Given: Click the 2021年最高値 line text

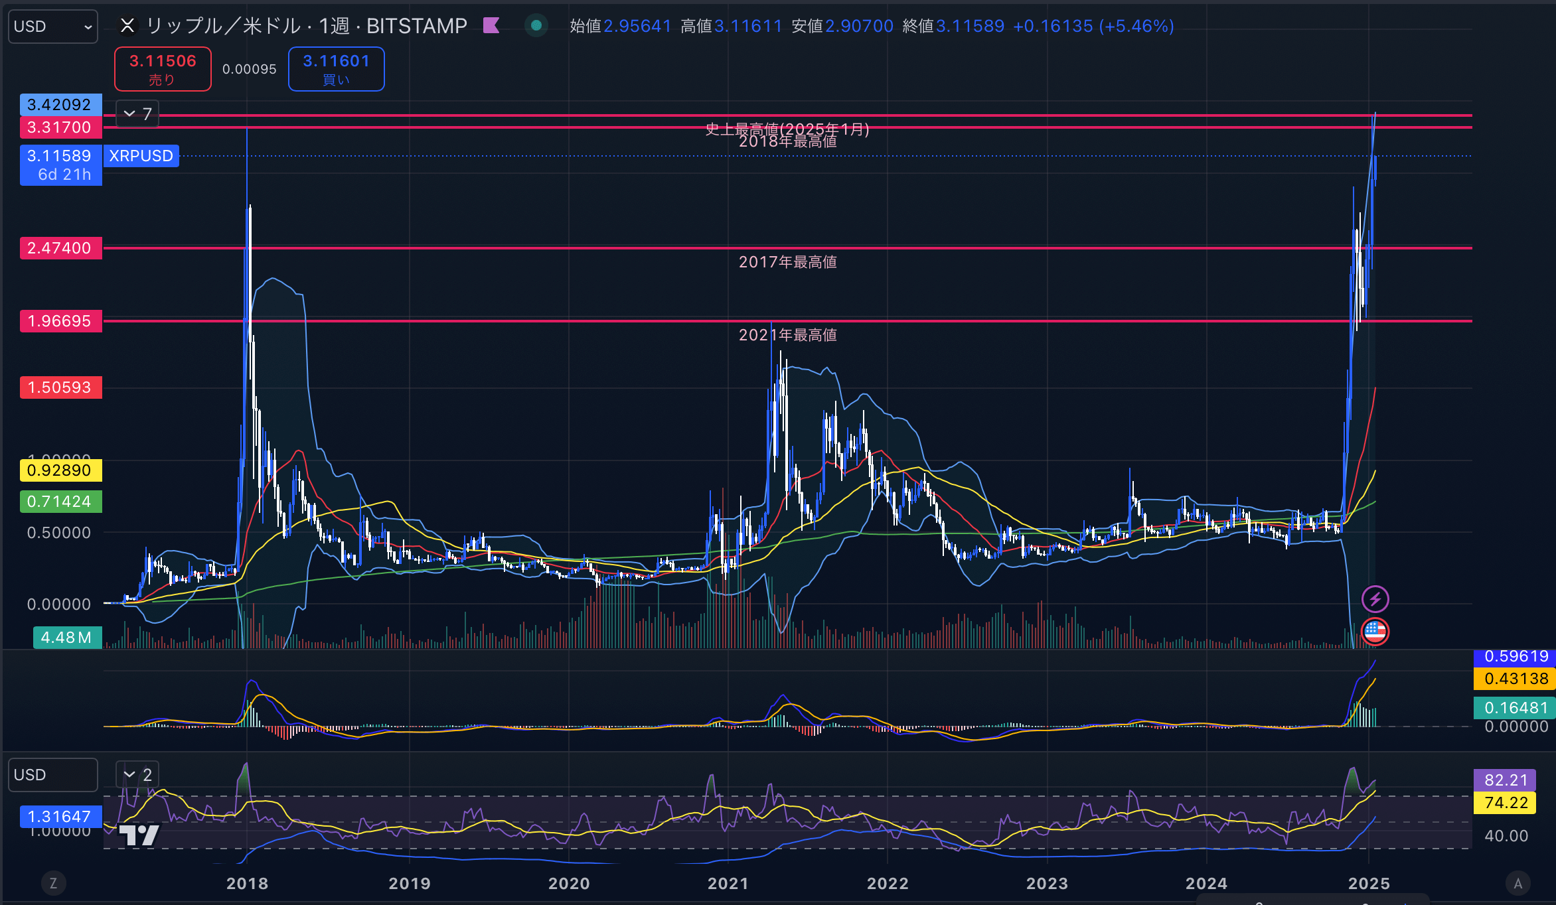Looking at the screenshot, I should (787, 335).
